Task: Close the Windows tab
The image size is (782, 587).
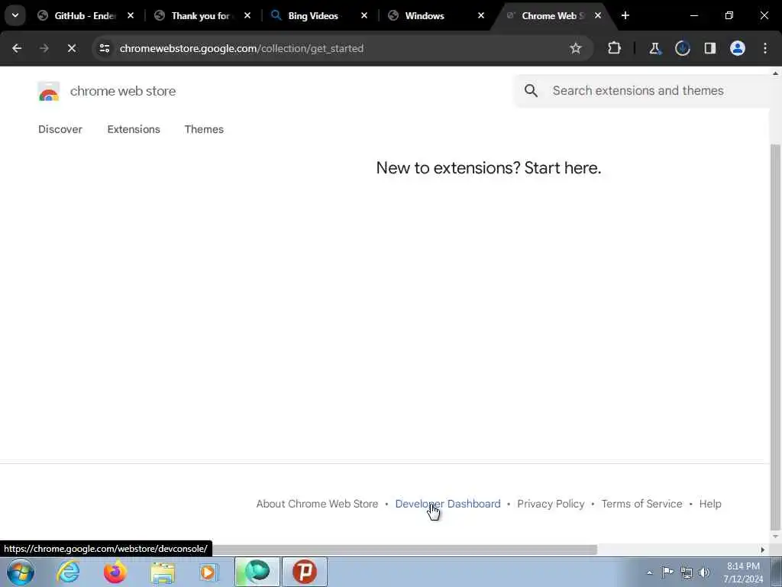Action: [481, 15]
